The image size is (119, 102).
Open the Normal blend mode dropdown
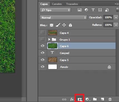(x=63, y=17)
